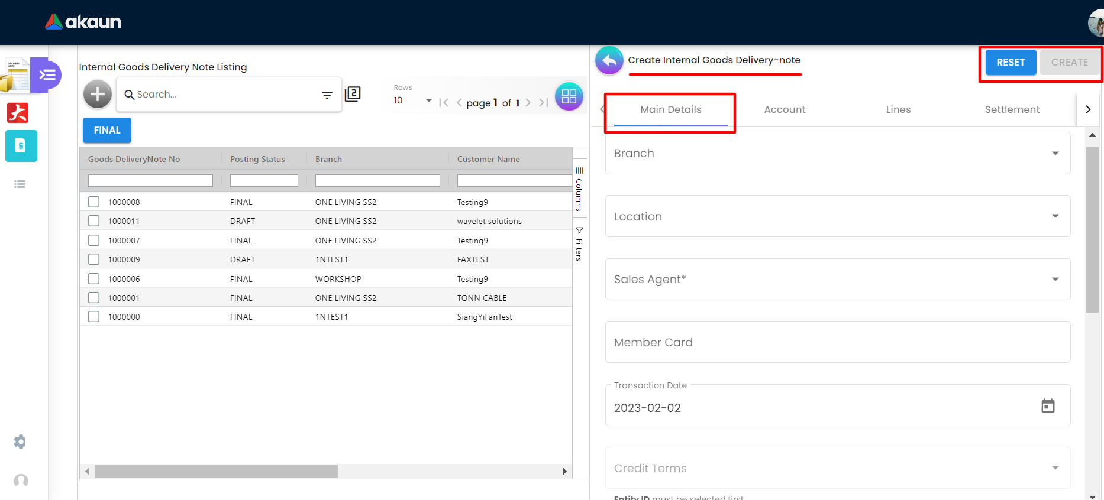Click the list icon in left sidebar
Image resolution: width=1104 pixels, height=500 pixels.
[x=20, y=184]
